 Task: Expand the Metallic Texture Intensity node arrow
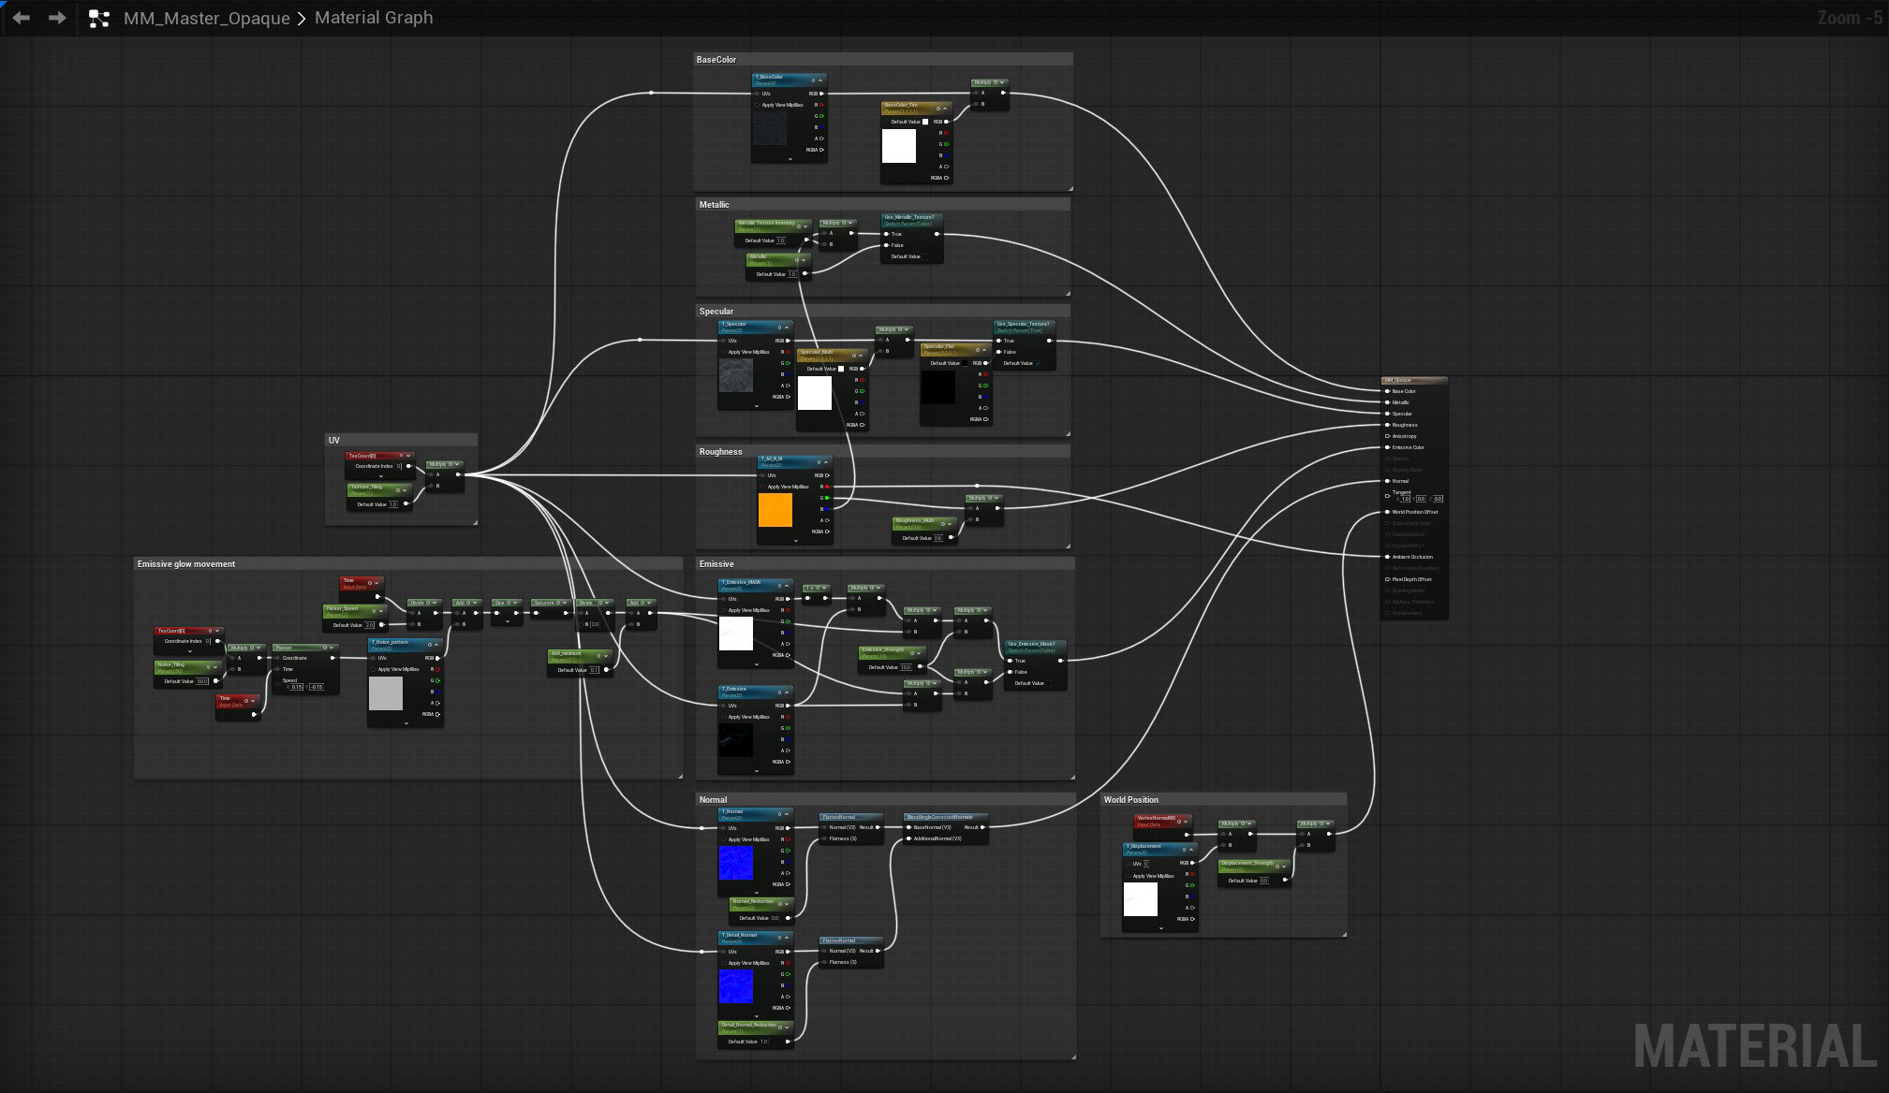click(805, 226)
